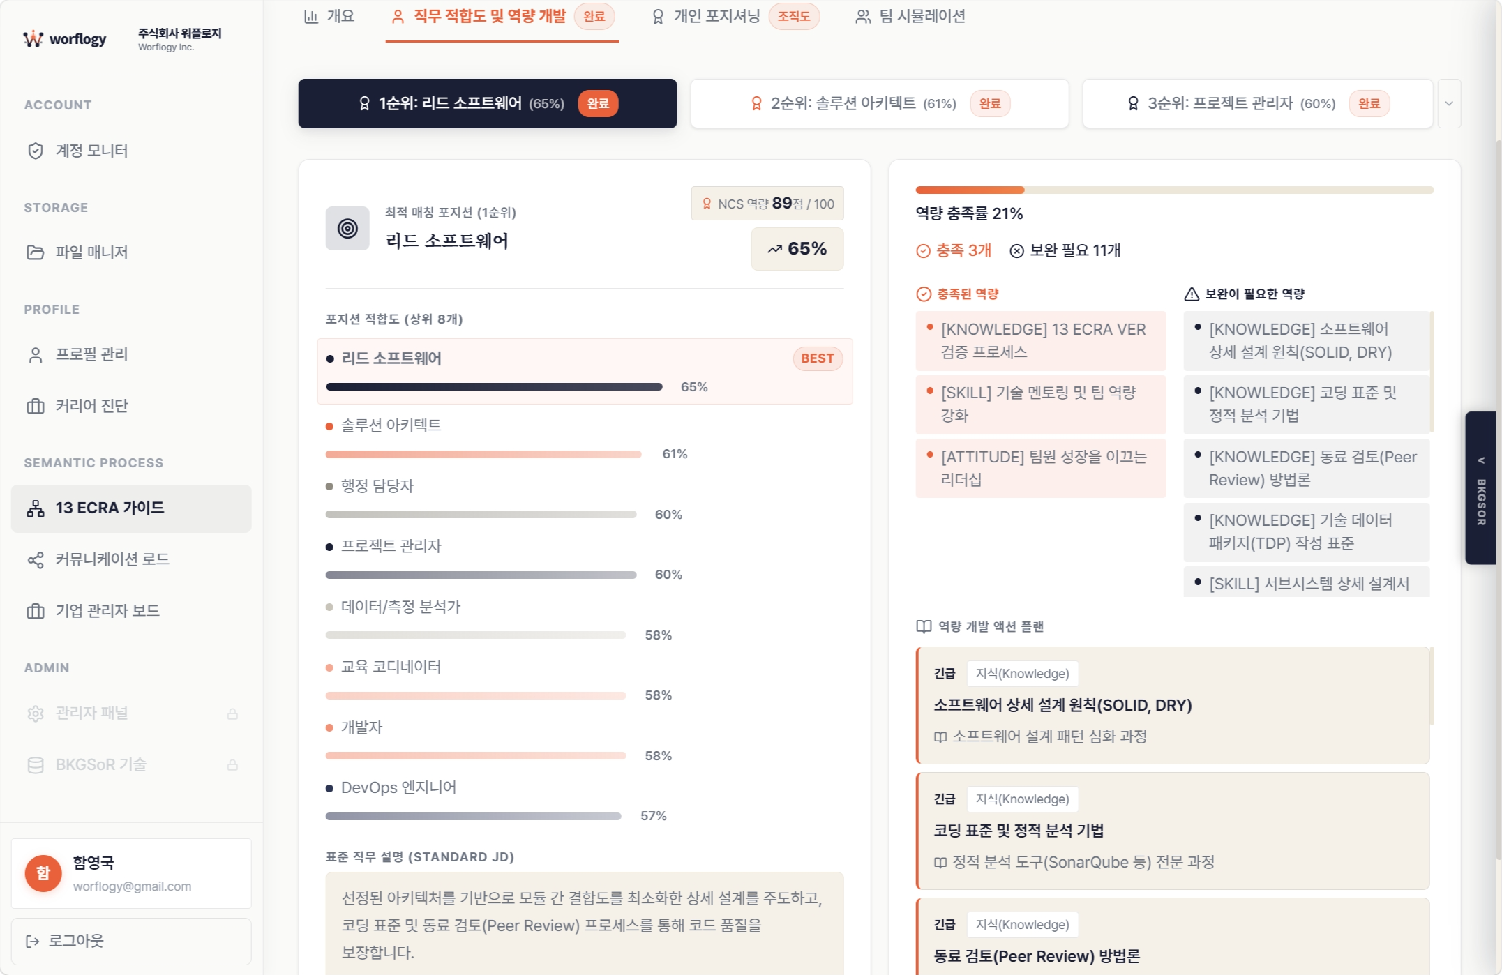This screenshot has width=1502, height=975.
Task: Click the 커뮤니케이션 로드 share icon
Action: [x=36, y=559]
